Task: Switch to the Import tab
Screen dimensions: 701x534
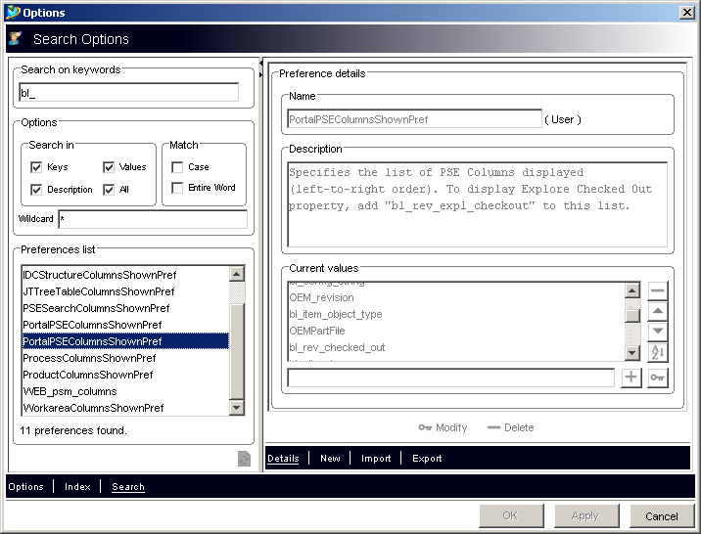Action: pos(376,458)
